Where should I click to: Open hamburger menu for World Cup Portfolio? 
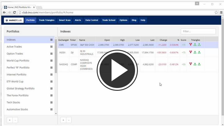[x=51, y=61]
